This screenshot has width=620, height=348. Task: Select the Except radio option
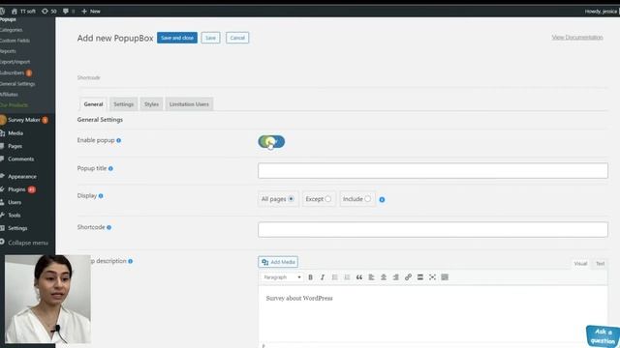pyautogui.click(x=327, y=199)
